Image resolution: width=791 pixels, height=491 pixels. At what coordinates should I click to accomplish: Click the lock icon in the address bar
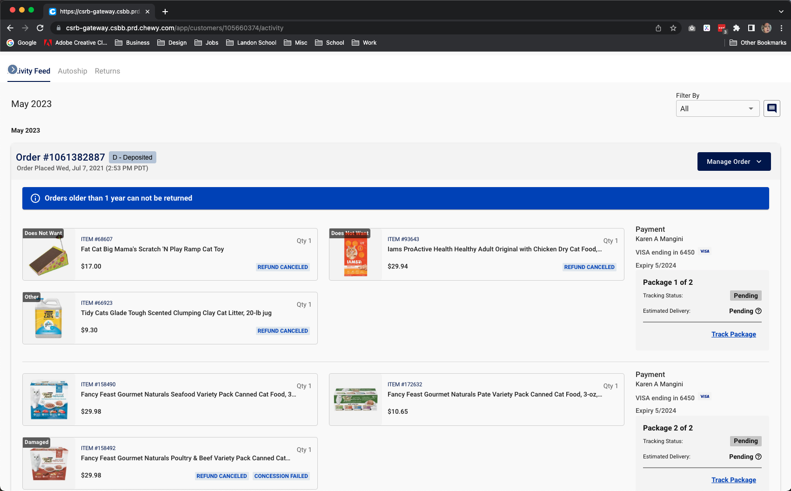[58, 28]
